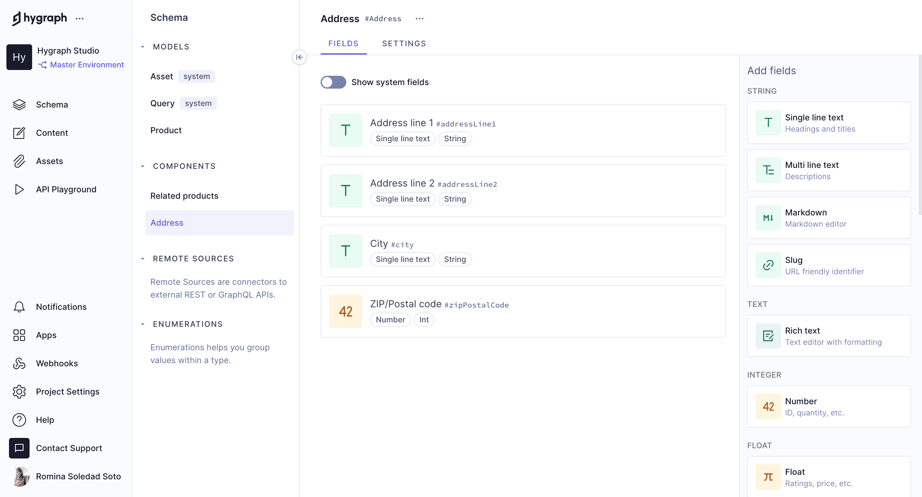
Task: Check Notifications
Action: [x=61, y=307]
